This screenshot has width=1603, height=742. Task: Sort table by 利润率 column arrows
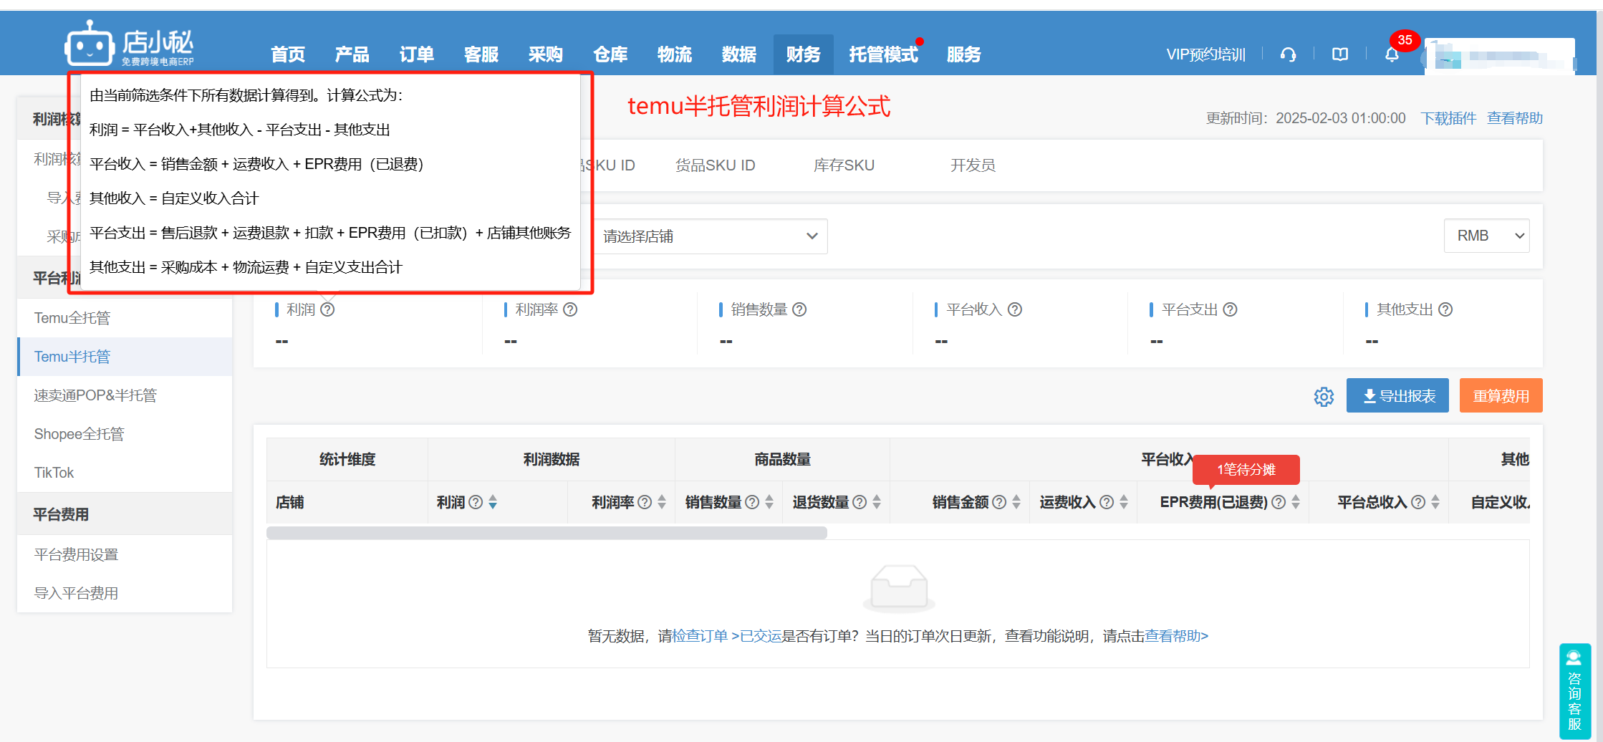pos(662,502)
